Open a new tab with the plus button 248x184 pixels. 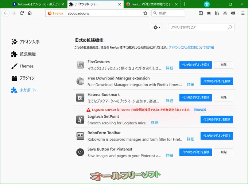tap(185, 4)
